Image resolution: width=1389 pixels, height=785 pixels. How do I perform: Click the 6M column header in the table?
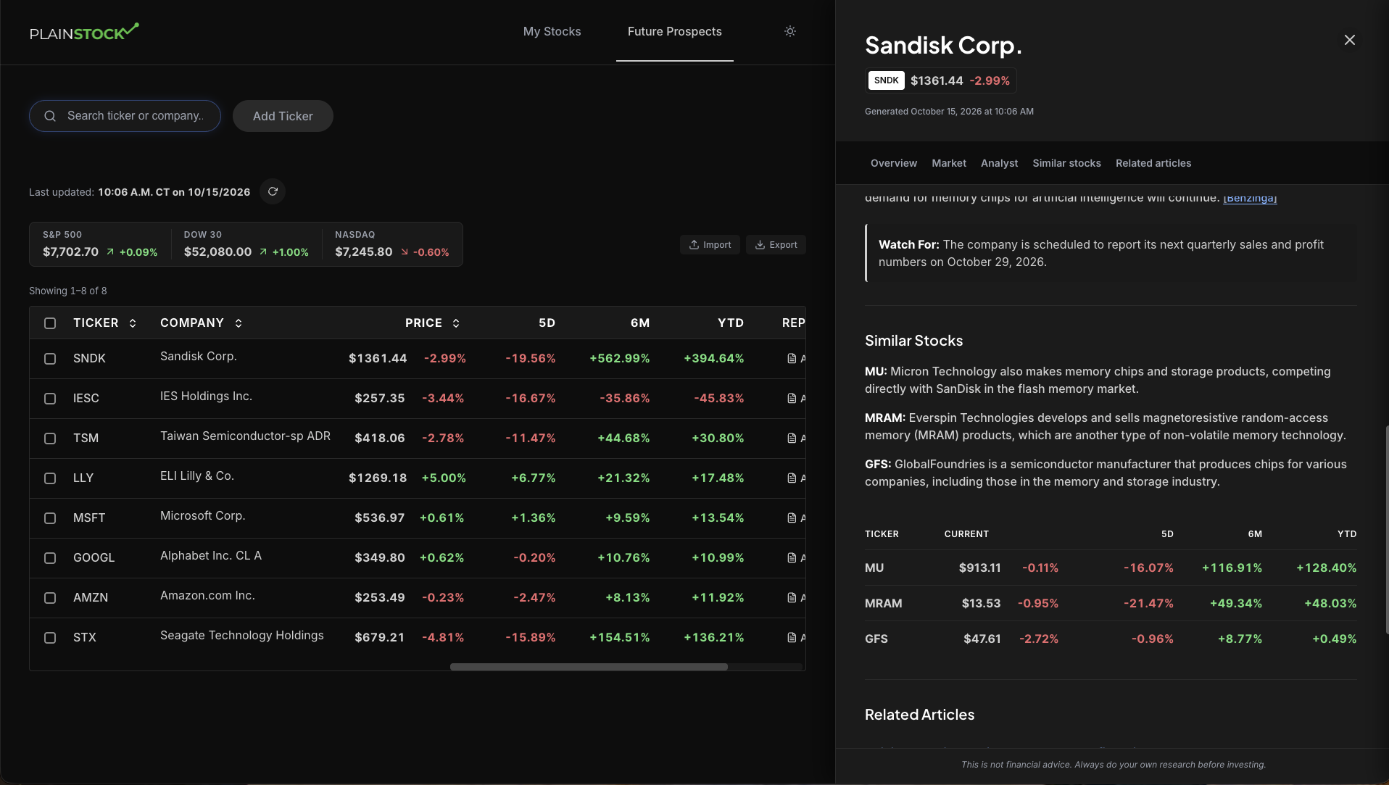point(640,323)
